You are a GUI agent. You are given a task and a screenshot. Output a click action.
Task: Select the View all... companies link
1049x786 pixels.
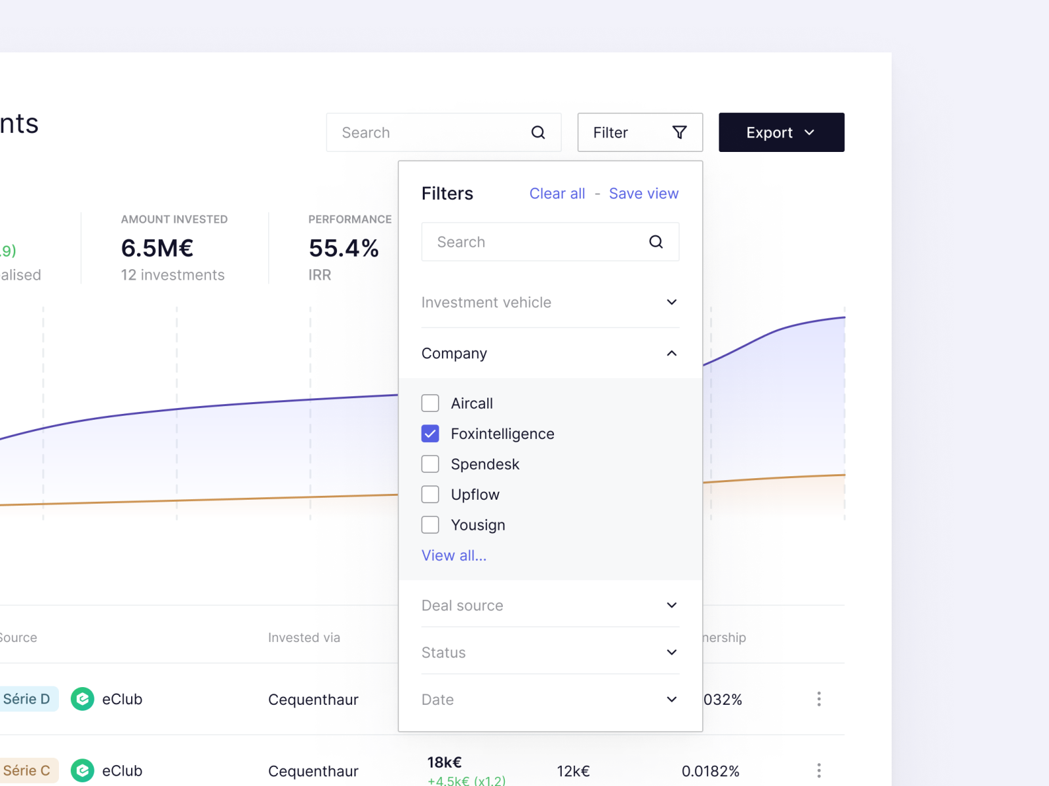pyautogui.click(x=454, y=555)
